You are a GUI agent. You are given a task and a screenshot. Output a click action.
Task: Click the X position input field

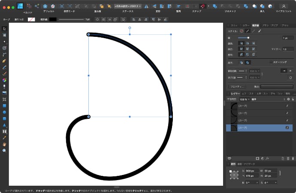point(251,171)
